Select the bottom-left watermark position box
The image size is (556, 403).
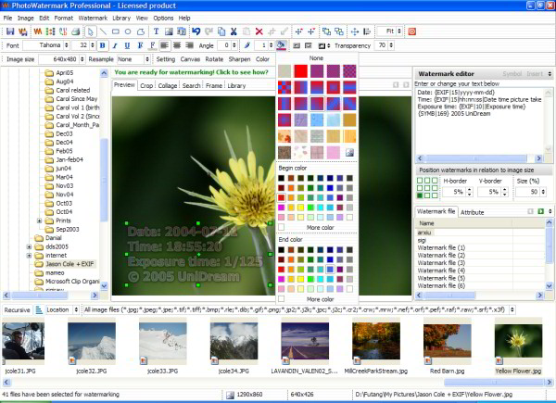(420, 195)
